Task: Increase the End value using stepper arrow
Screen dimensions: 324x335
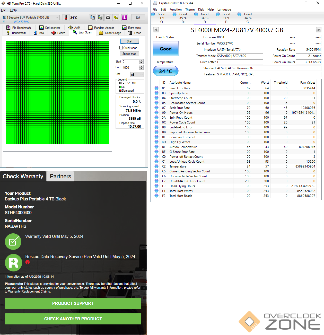Action: [141, 66]
